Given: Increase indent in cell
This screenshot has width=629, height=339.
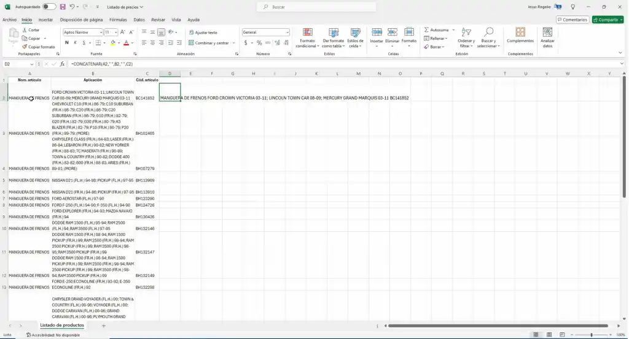Looking at the screenshot, I should click(x=179, y=43).
